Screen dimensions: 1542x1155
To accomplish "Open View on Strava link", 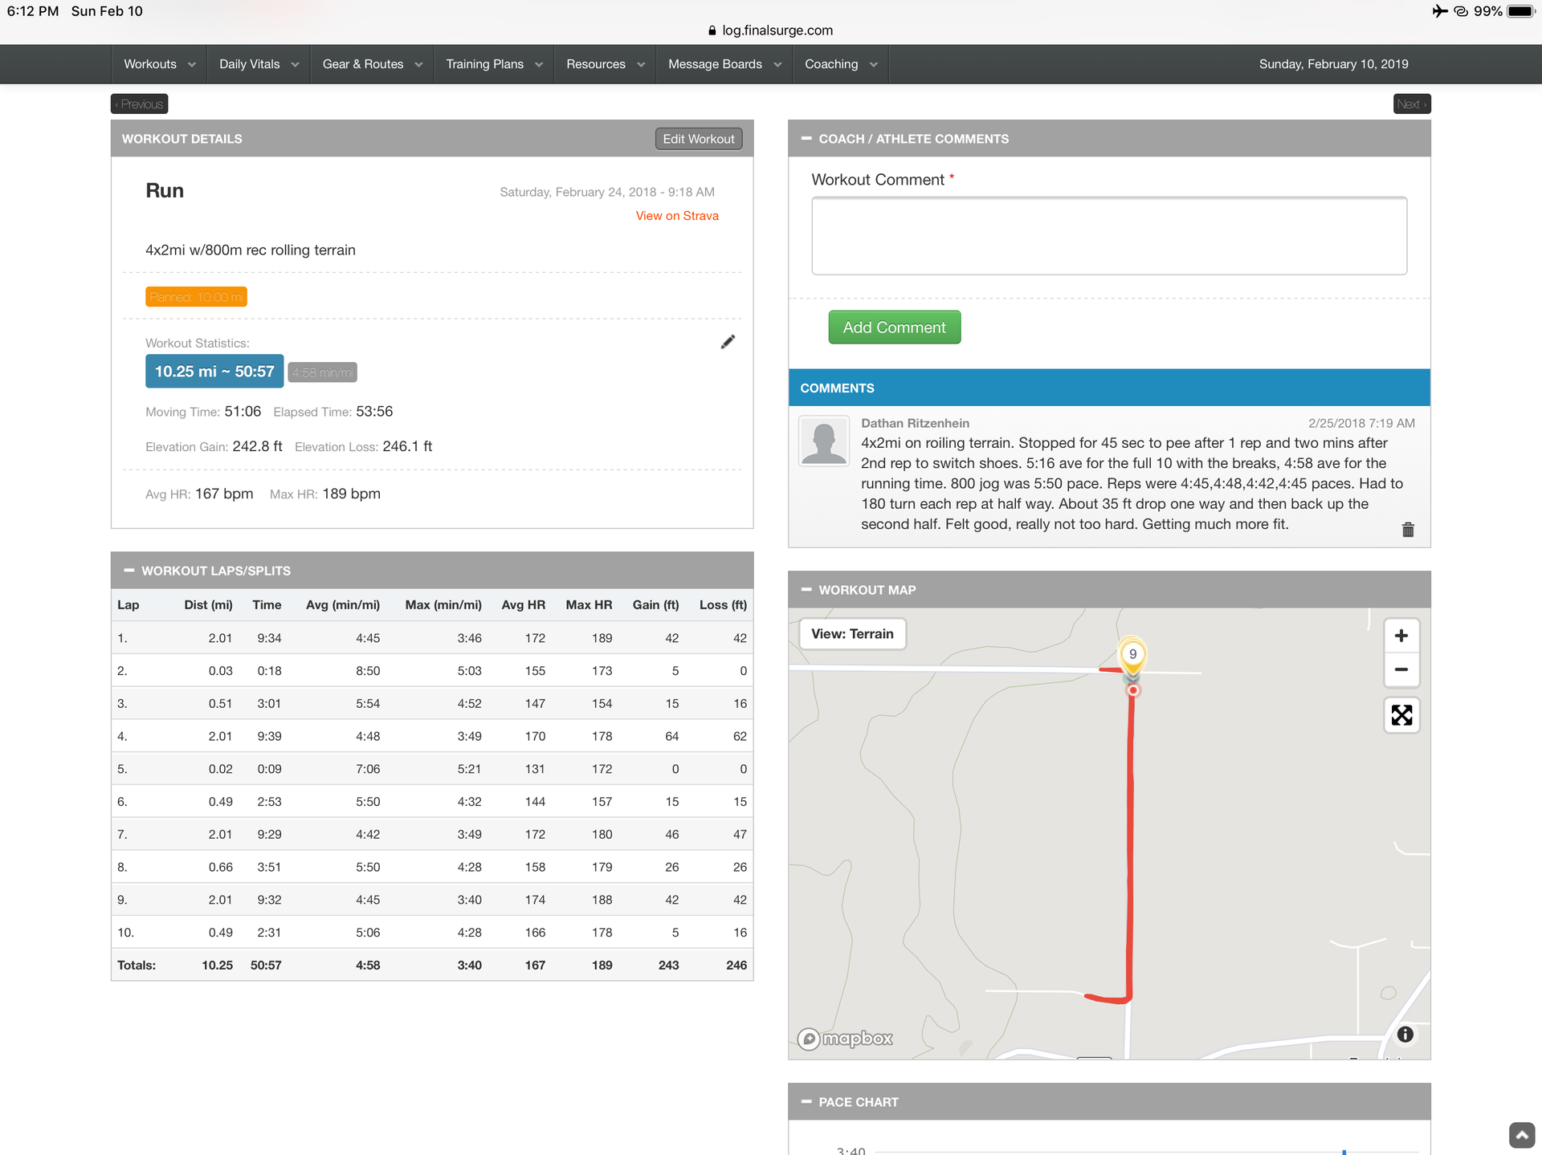I will 676,216.
